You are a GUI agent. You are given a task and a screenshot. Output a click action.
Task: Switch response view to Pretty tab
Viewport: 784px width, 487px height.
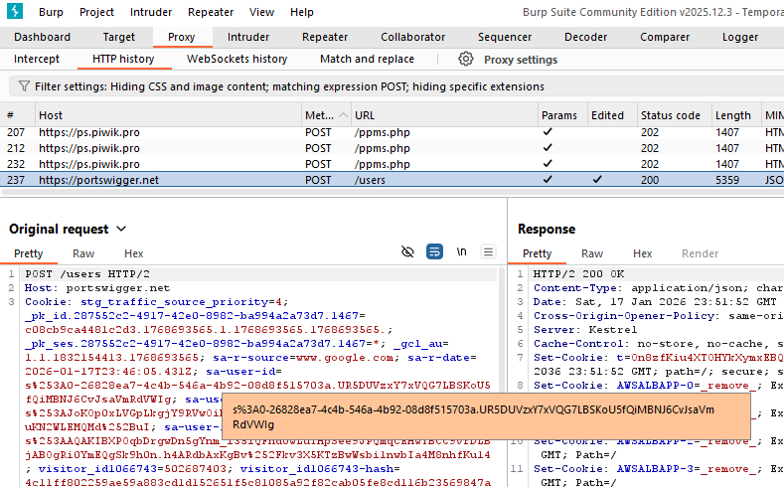[x=537, y=253]
